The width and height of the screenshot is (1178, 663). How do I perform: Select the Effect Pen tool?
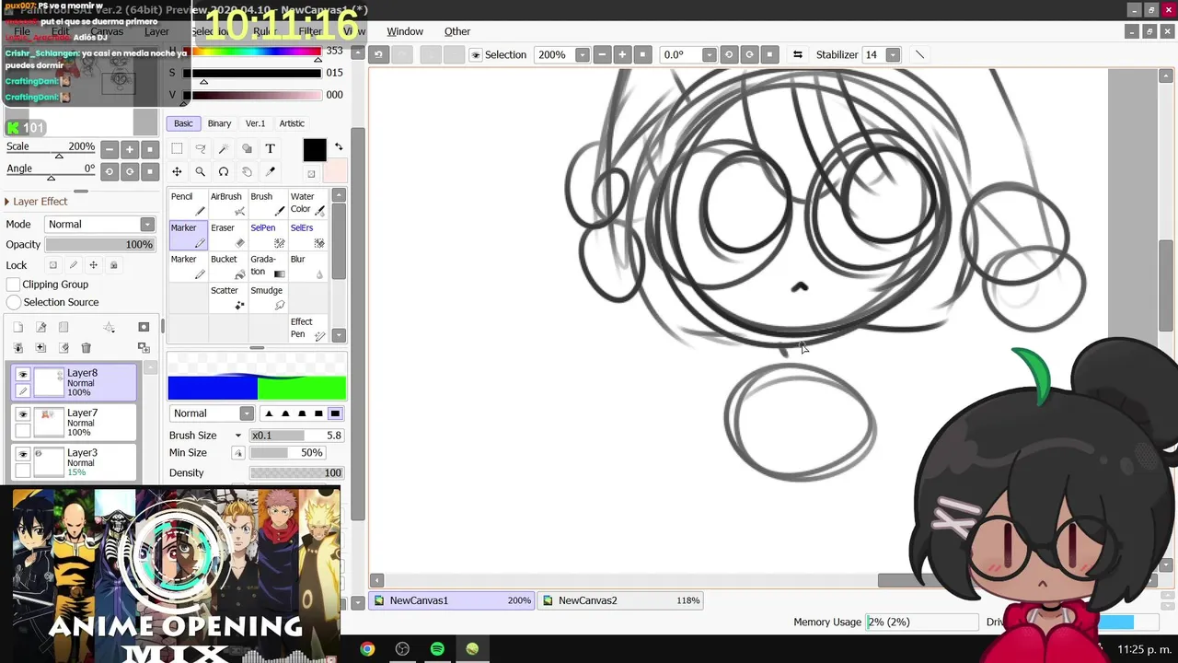point(307,329)
